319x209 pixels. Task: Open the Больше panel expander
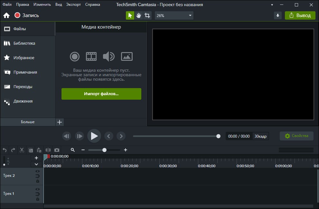pos(27,122)
